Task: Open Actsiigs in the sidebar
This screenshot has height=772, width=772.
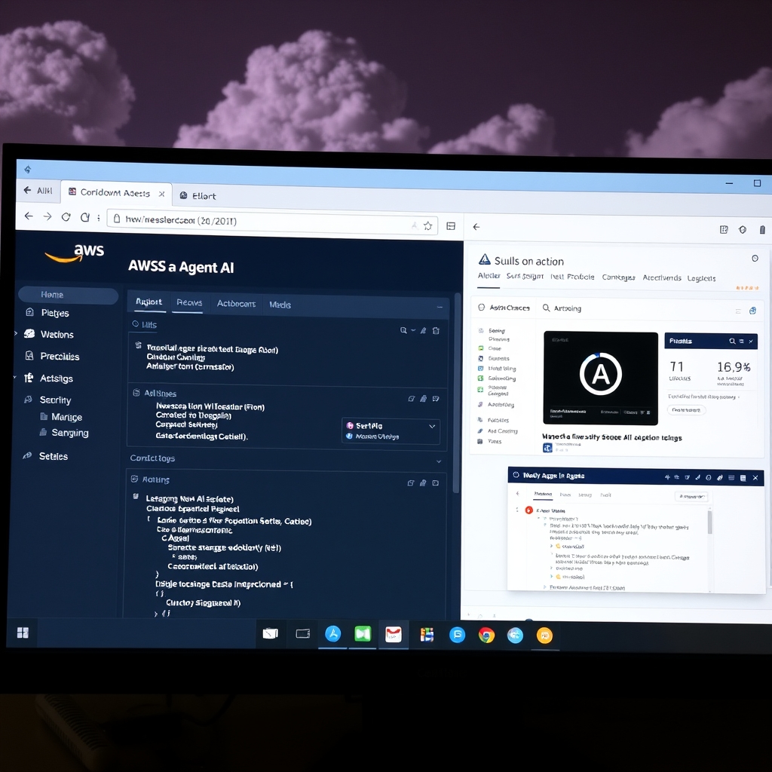Action: pos(56,378)
